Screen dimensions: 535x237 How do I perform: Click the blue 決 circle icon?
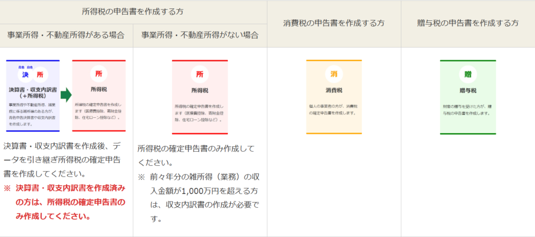pos(25,75)
